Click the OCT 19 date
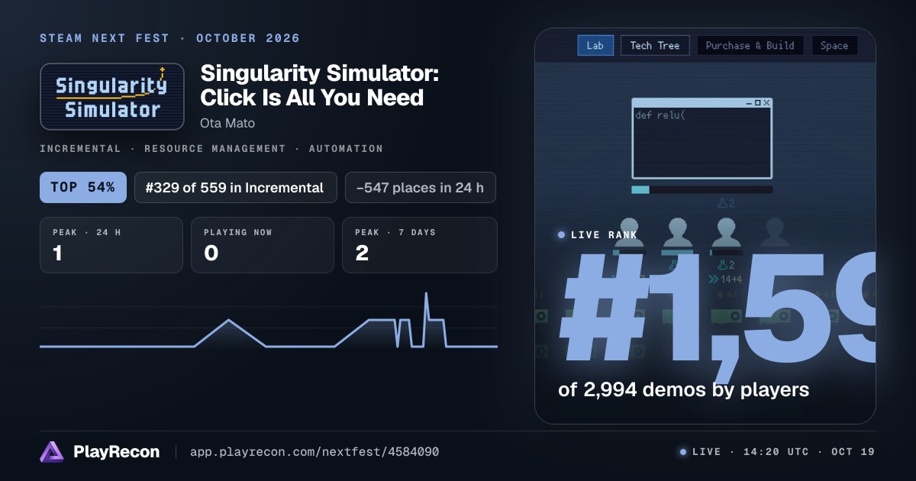916x481 pixels. [x=853, y=452]
